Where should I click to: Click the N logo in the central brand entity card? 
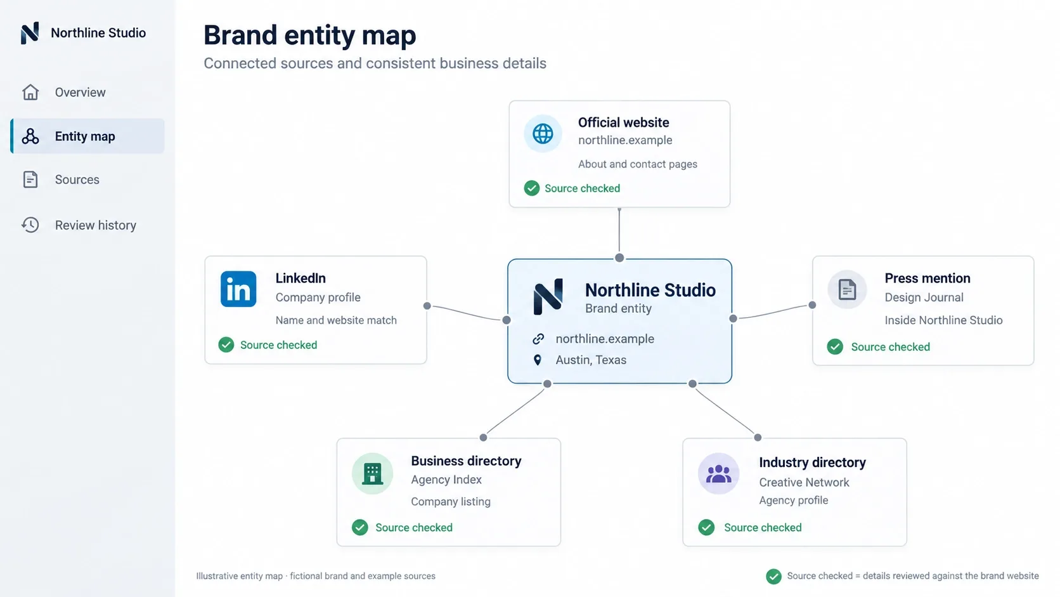coord(548,297)
